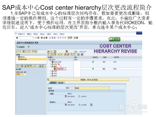Switch to the 报告信息 tab
This screenshot has height=117, width=156.
point(61,83)
